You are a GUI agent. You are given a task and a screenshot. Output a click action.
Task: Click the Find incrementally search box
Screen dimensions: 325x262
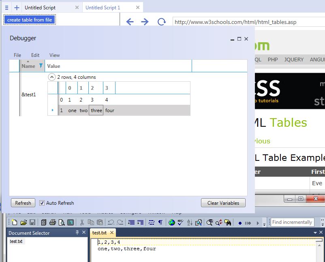[x=292, y=222]
